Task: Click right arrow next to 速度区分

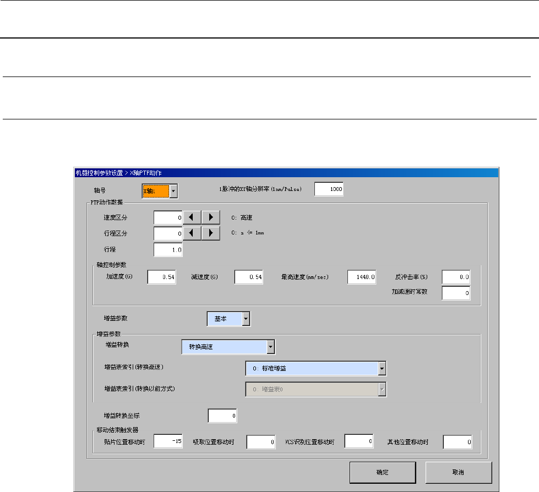Action: (x=211, y=218)
